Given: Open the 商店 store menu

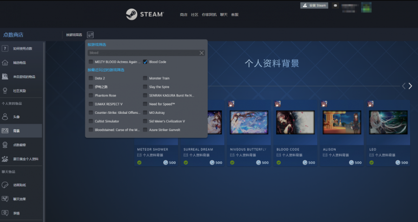Looking at the screenshot, I should (x=184, y=15).
